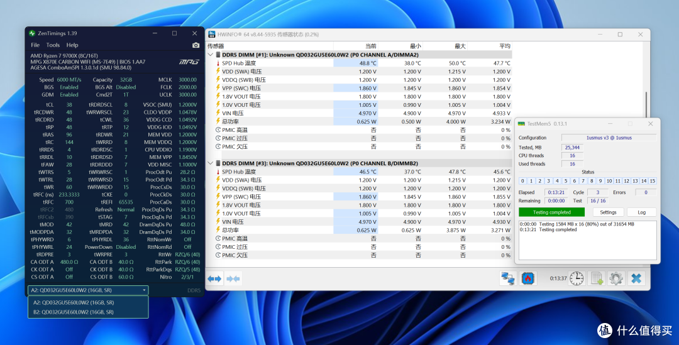Open TestMem5 Settings button
The height and width of the screenshot is (345, 679).
point(608,212)
